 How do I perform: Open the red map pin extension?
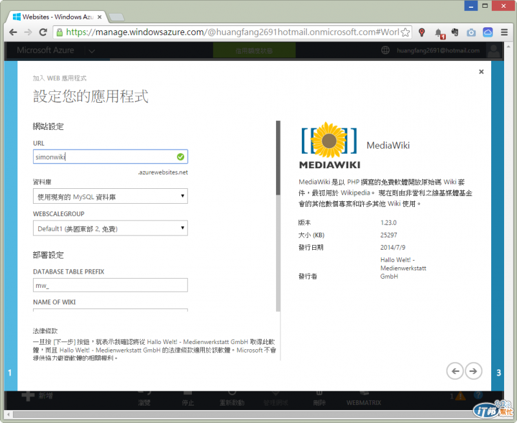(421, 32)
